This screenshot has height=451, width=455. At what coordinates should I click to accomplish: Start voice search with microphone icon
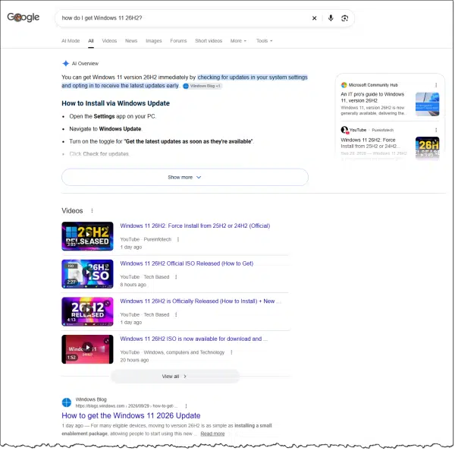pyautogui.click(x=331, y=18)
